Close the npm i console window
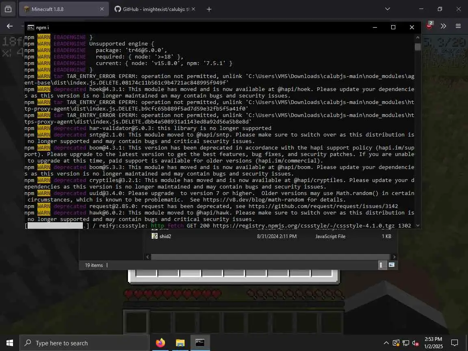 pos(412,28)
